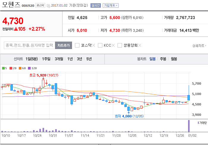The width and height of the screenshot is (208, 145).
Task: Click the calendar icon beside the date
Action: (x=49, y=6)
